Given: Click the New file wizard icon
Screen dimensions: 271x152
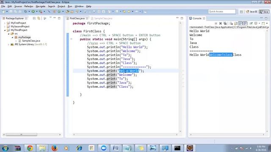Looking at the screenshot, I should [x=3, y=11].
